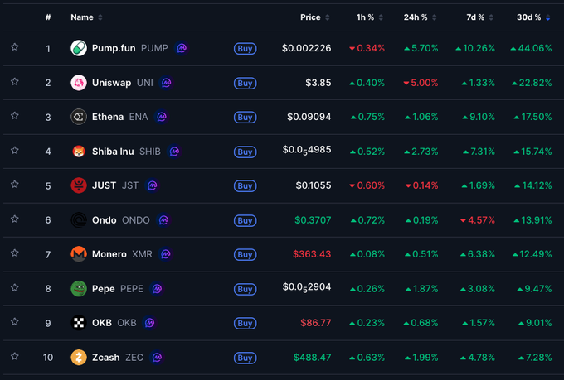Image resolution: width=564 pixels, height=380 pixels.
Task: Click the $363.43 Monero price
Action: point(312,254)
